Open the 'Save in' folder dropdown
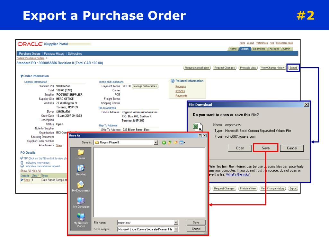Viewport: 329px width, 247px height. 156,142
